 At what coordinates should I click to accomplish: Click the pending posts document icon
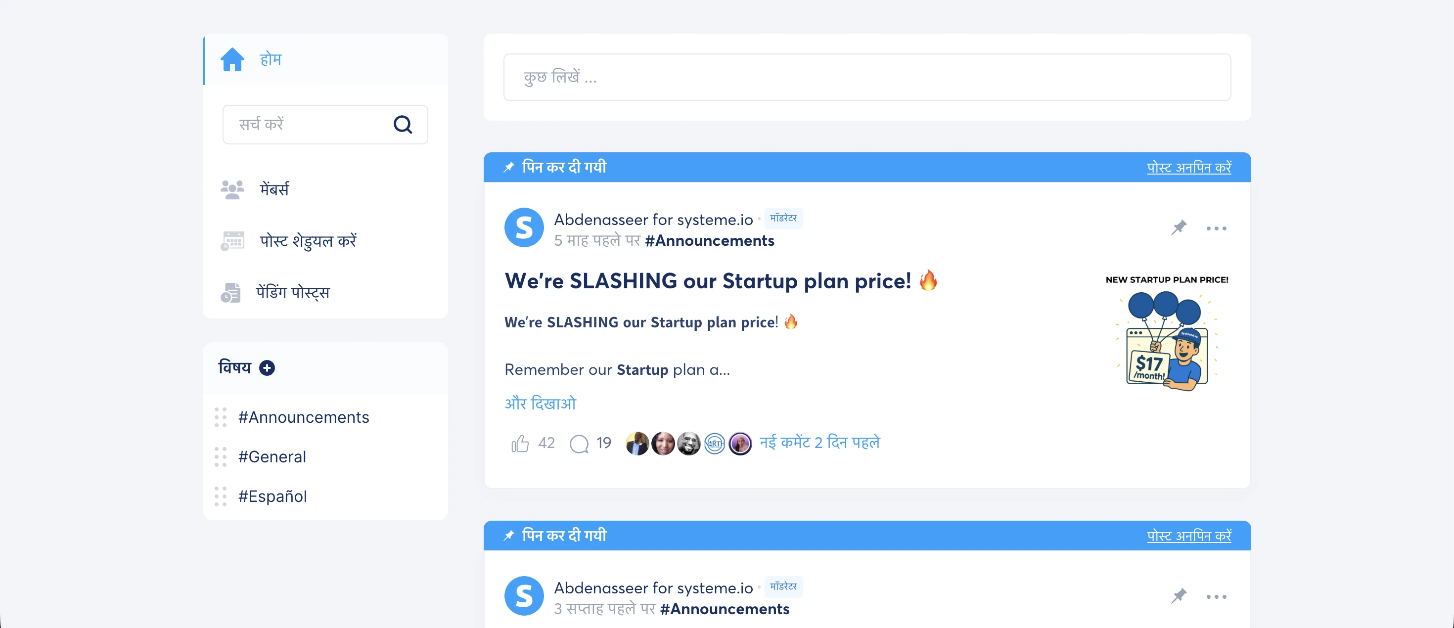pyautogui.click(x=231, y=292)
